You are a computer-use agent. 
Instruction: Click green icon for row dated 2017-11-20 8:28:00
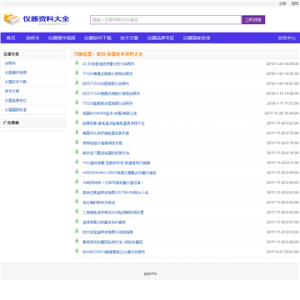(77, 241)
